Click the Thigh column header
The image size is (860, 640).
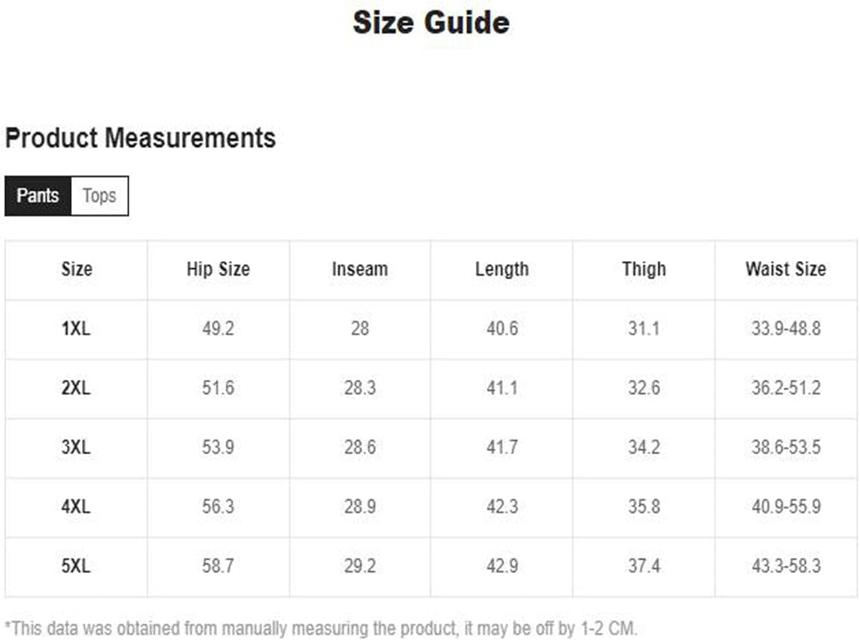(x=644, y=269)
